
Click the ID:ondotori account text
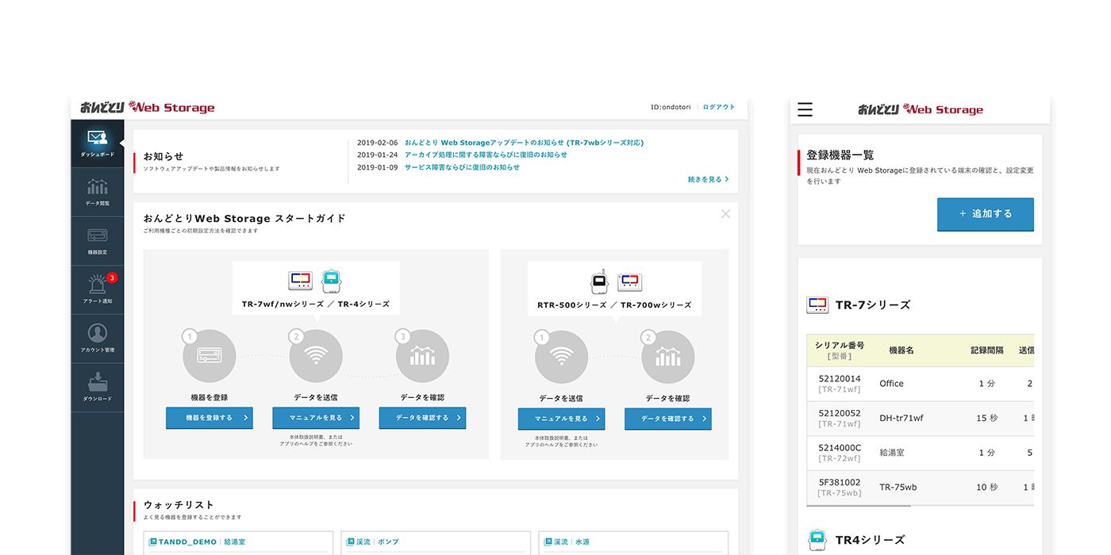(670, 107)
